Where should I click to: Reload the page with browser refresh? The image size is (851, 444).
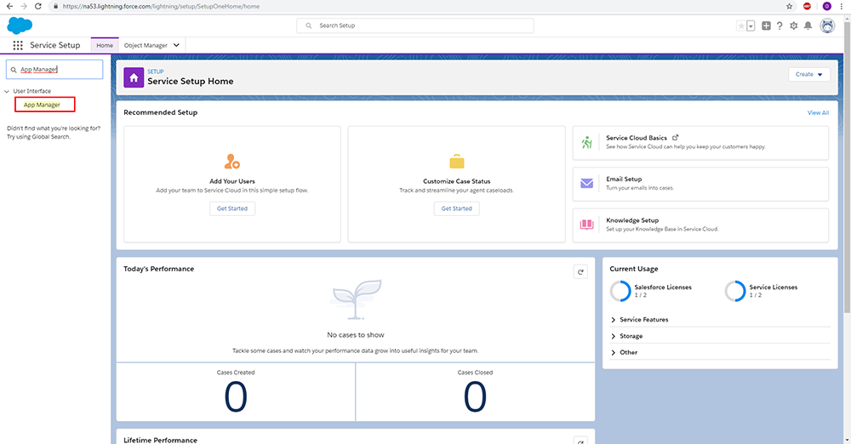[38, 6]
